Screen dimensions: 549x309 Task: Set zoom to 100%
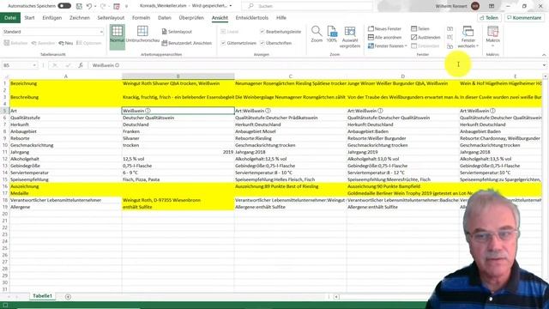tap(332, 34)
